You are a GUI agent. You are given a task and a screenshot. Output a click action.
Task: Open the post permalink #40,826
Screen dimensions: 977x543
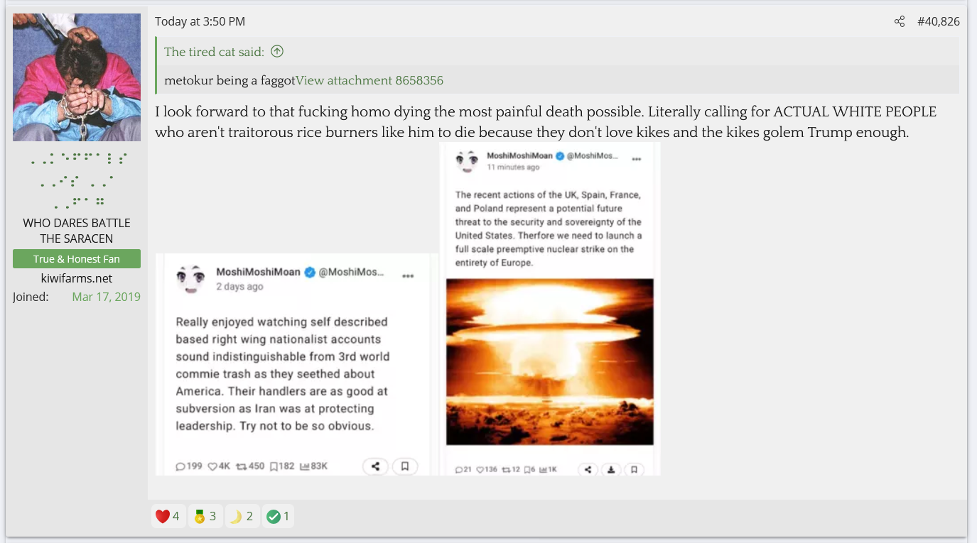point(938,21)
